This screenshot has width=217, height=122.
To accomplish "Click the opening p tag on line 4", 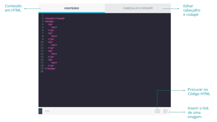I will [50, 24].
